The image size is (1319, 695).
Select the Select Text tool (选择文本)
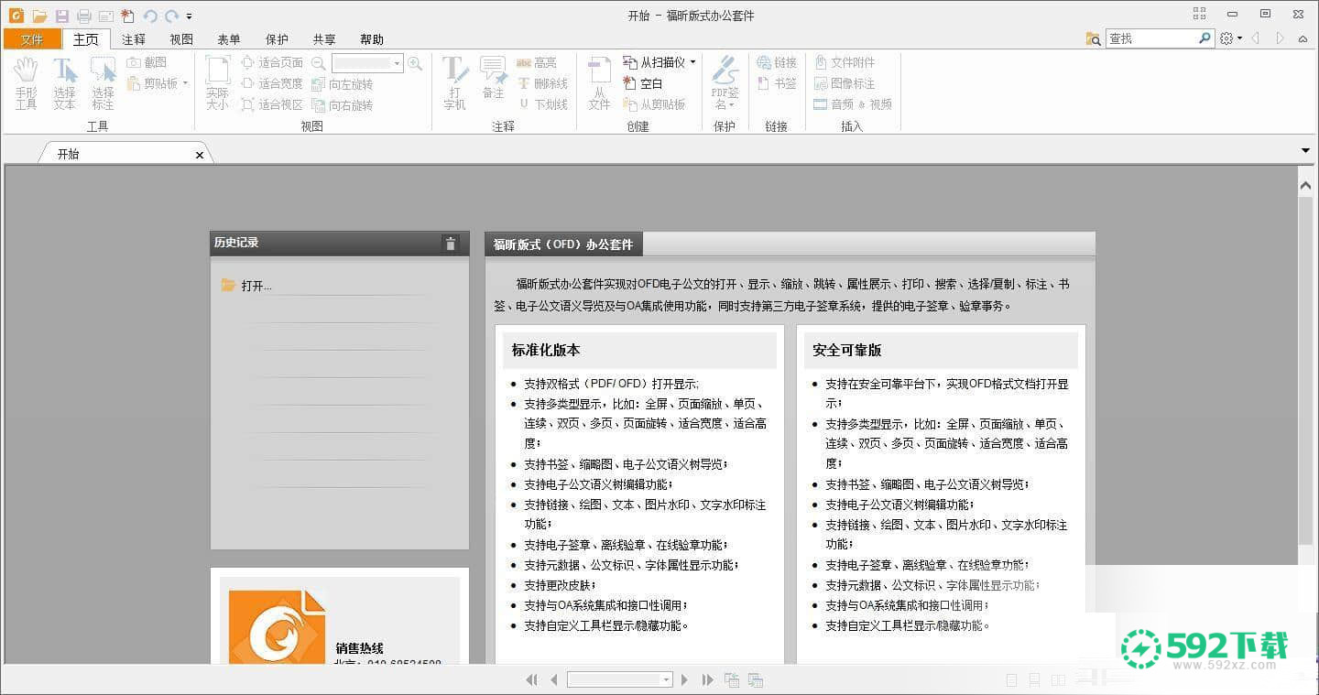click(x=64, y=83)
